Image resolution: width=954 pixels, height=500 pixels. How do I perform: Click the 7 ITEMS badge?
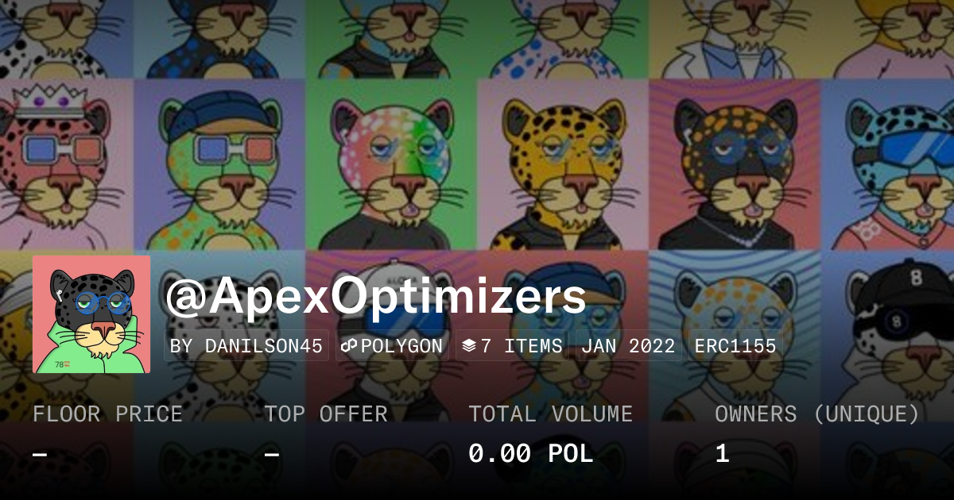[512, 346]
